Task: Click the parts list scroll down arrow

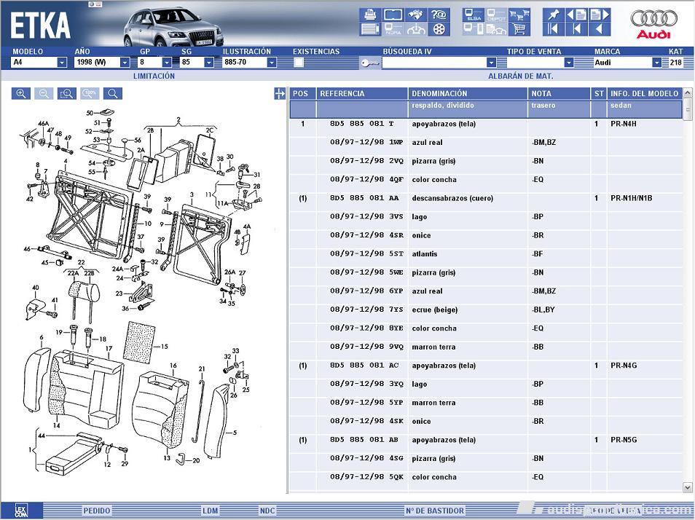Action: pyautogui.click(x=688, y=487)
